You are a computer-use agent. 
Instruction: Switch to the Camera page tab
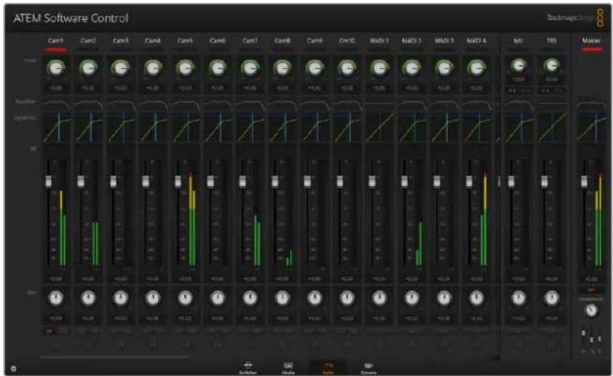point(368,368)
